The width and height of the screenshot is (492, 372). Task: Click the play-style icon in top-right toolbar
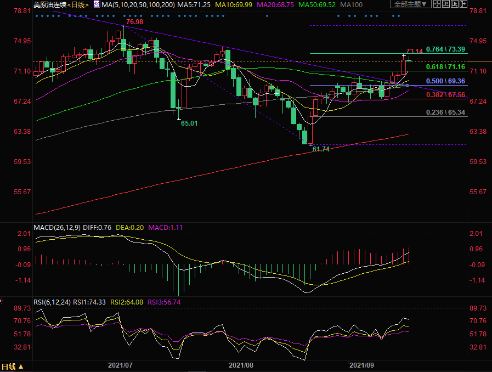pyautogui.click(x=456, y=4)
